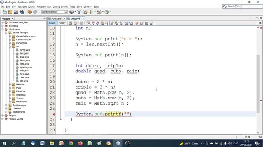
Task: Click the Save All toolbar icon
Action: point(22,12)
